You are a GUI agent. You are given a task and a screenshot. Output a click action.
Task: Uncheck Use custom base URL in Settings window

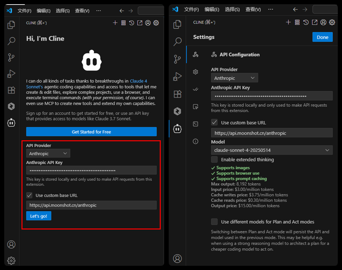click(x=214, y=122)
